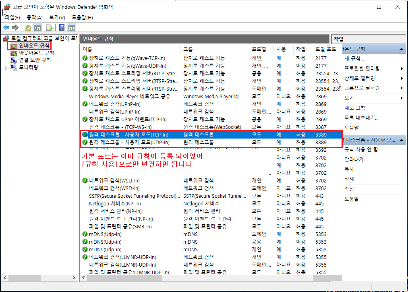Viewport: 408px width, 292px height.
Task: Click green check of 장치로 캐스트 UPnP 이벤트(TCP-In)
Action: (85, 119)
